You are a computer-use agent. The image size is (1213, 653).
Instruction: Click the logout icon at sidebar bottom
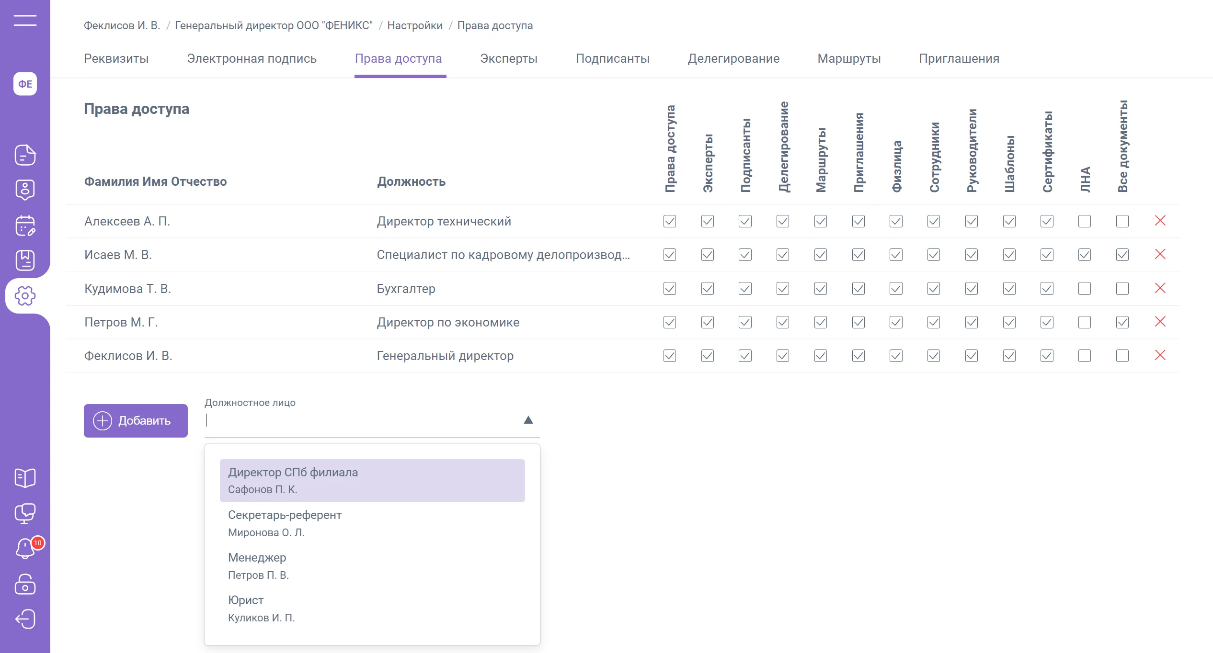click(x=25, y=619)
